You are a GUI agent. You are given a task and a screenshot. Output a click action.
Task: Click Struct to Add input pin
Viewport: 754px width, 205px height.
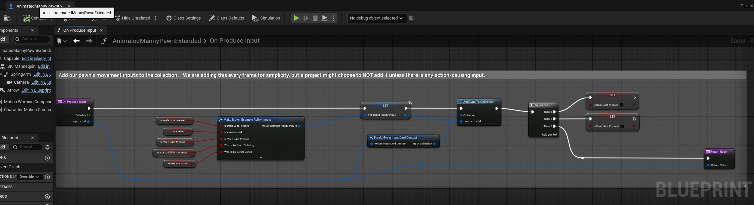tap(461, 122)
